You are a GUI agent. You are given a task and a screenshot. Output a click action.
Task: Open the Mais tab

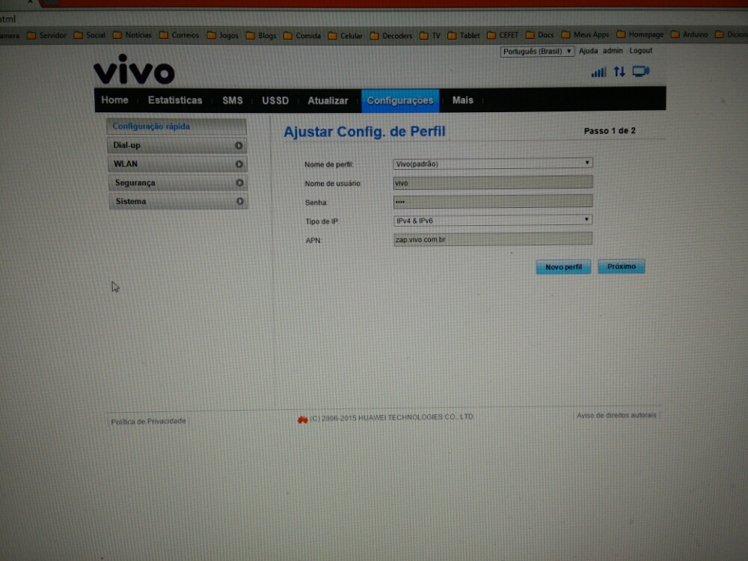462,100
